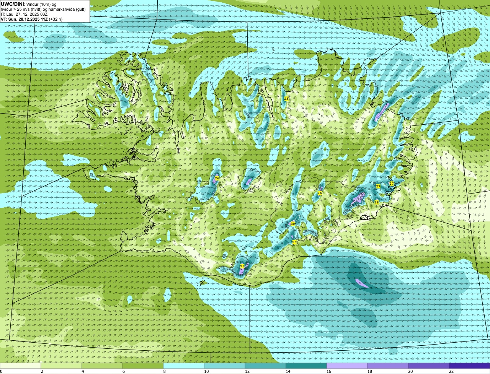The width and height of the screenshot is (490, 374).
Task: Click the legend scale label '22'
Action: tap(451, 371)
